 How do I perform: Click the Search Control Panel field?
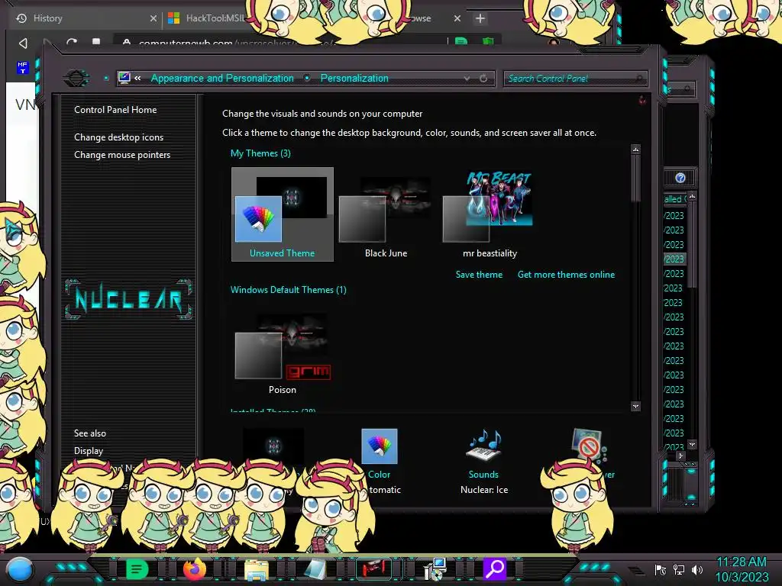point(575,79)
